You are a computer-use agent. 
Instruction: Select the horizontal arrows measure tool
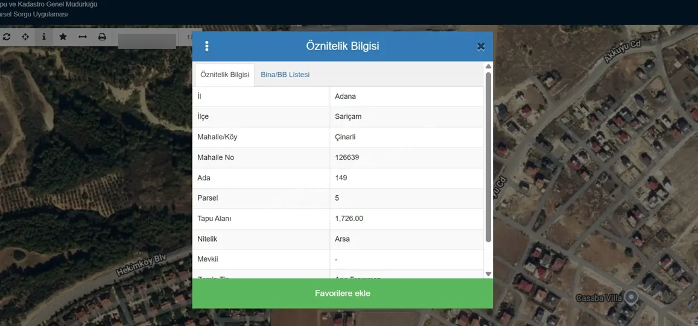[x=83, y=37]
